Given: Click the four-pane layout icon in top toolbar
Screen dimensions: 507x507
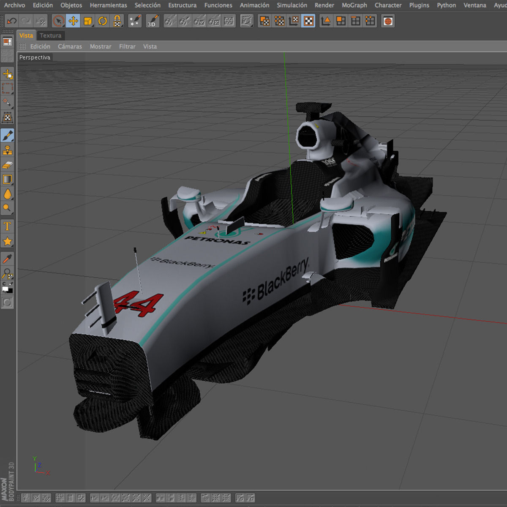Looking at the screenshot, I should point(341,21).
